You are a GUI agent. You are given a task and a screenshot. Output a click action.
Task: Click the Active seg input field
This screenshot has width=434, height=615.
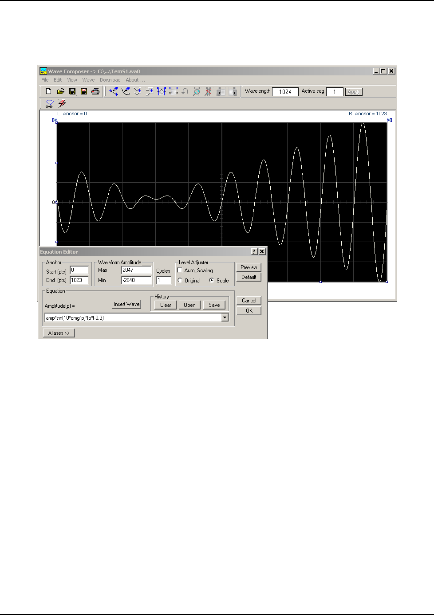pos(335,92)
